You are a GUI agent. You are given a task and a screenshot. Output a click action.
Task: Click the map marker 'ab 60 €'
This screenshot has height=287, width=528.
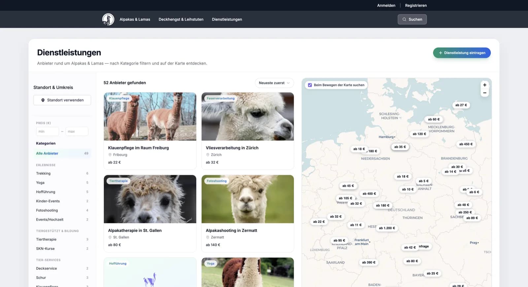[x=434, y=119]
